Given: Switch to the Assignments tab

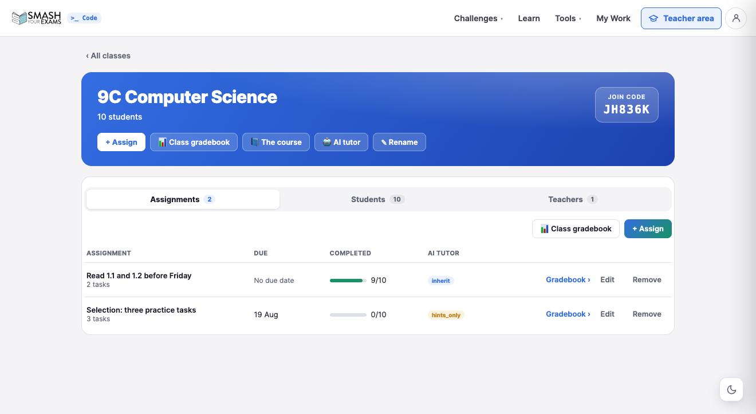Looking at the screenshot, I should 183,199.
